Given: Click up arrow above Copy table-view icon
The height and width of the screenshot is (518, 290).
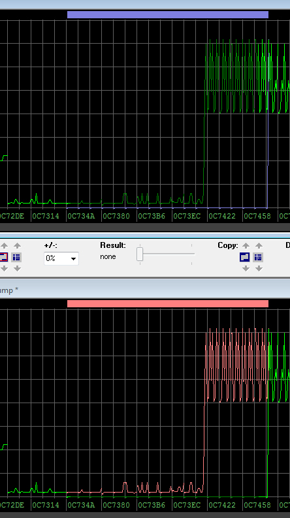Looking at the screenshot, I should point(259,245).
